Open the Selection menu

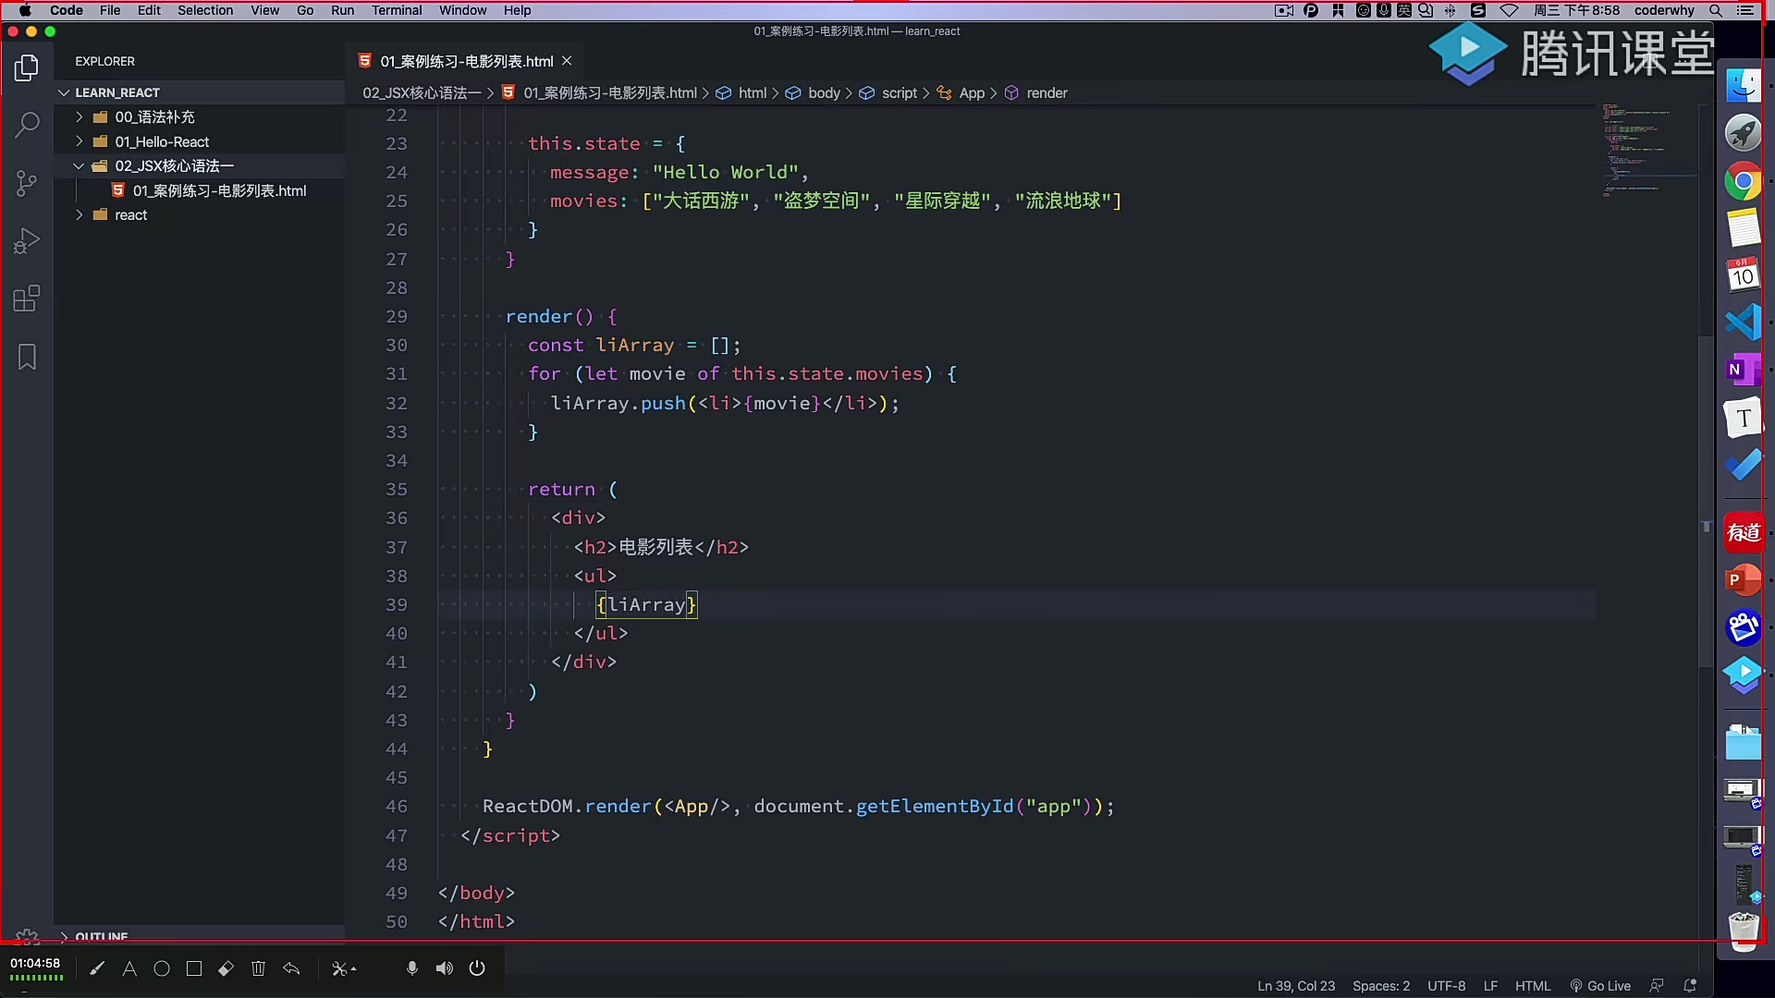(205, 10)
